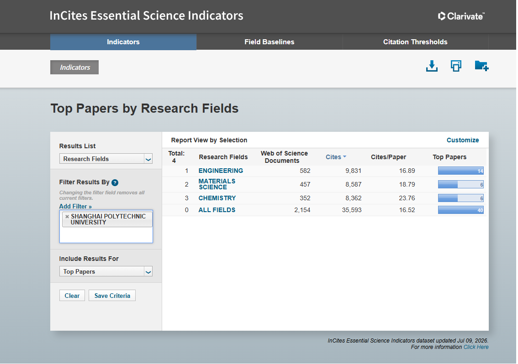Open the MATERIALS SCIENCE field link
Image resolution: width=518 pixels, height=364 pixels.
(217, 184)
